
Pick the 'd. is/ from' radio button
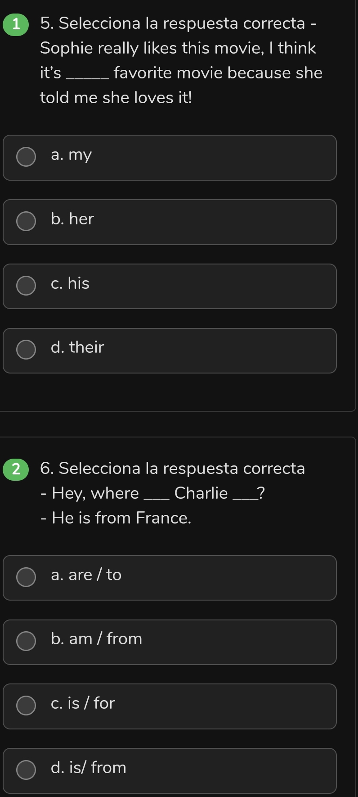pos(26,770)
